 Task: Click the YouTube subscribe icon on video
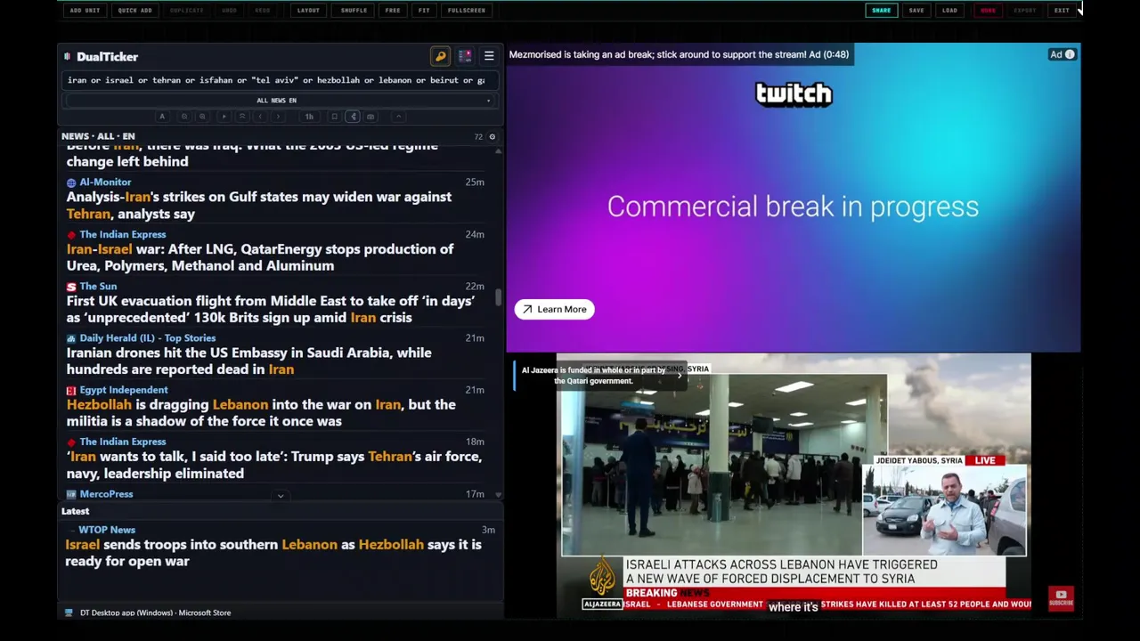[1061, 597]
